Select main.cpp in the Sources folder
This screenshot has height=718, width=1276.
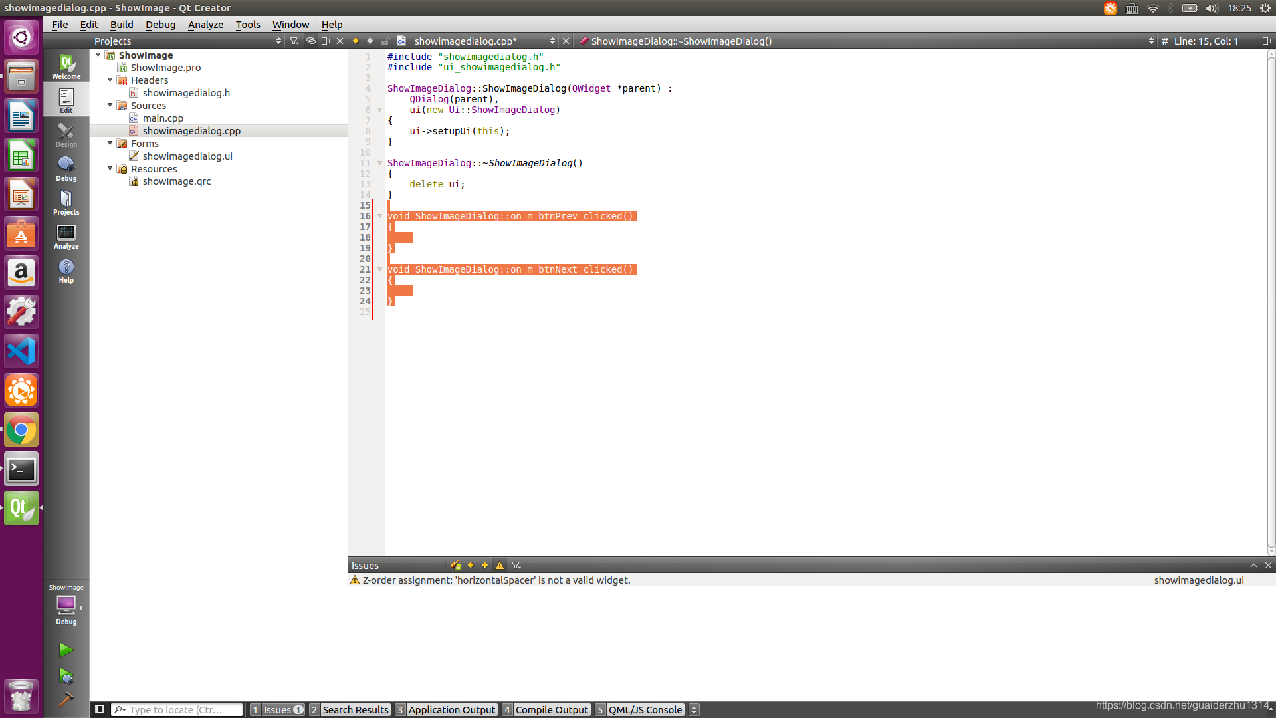[163, 118]
